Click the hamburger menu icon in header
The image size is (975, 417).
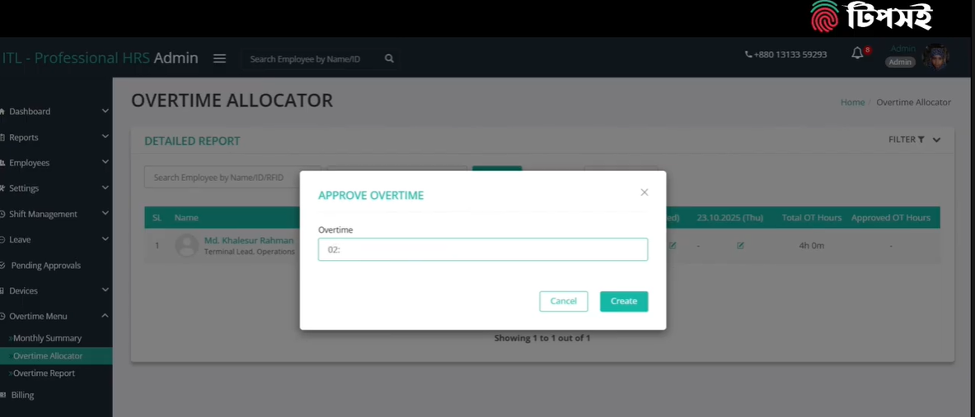(x=219, y=58)
